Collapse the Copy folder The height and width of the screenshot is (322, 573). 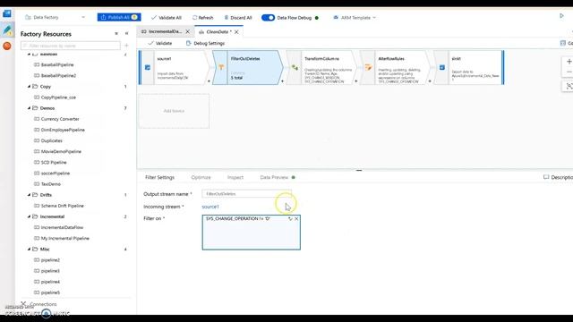(x=29, y=87)
